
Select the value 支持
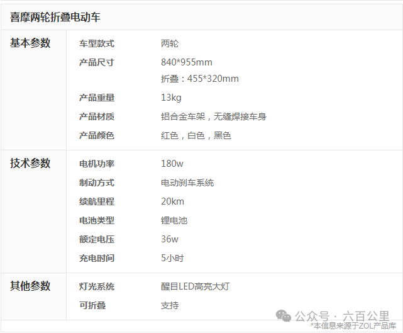click(x=170, y=305)
